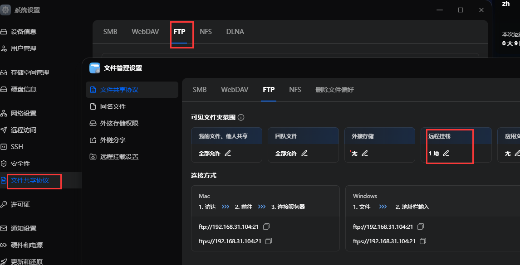
Task: Click the 硬件和电源 power icon
Action: [4, 245]
